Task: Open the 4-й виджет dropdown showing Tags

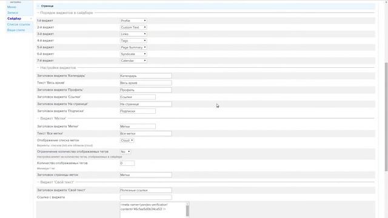Action: click(x=133, y=41)
